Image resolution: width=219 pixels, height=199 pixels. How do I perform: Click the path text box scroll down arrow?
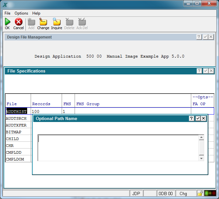(x=202, y=159)
